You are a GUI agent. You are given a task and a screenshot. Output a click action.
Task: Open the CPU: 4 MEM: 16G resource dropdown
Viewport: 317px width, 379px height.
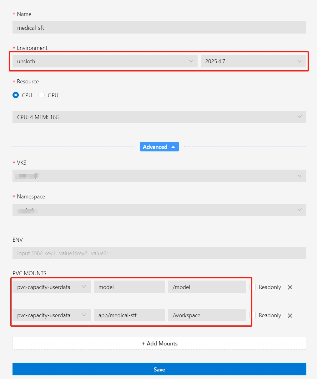tap(159, 117)
